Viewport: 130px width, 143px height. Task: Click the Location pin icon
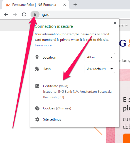click(x=37, y=57)
